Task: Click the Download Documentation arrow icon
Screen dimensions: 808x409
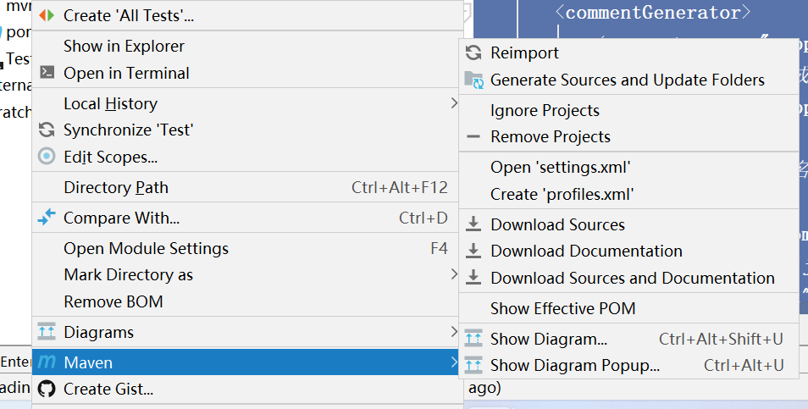Action: tap(473, 251)
